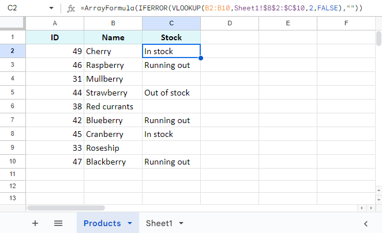This screenshot has width=382, height=233.
Task: Select column F header
Action: pyautogui.click(x=346, y=24)
